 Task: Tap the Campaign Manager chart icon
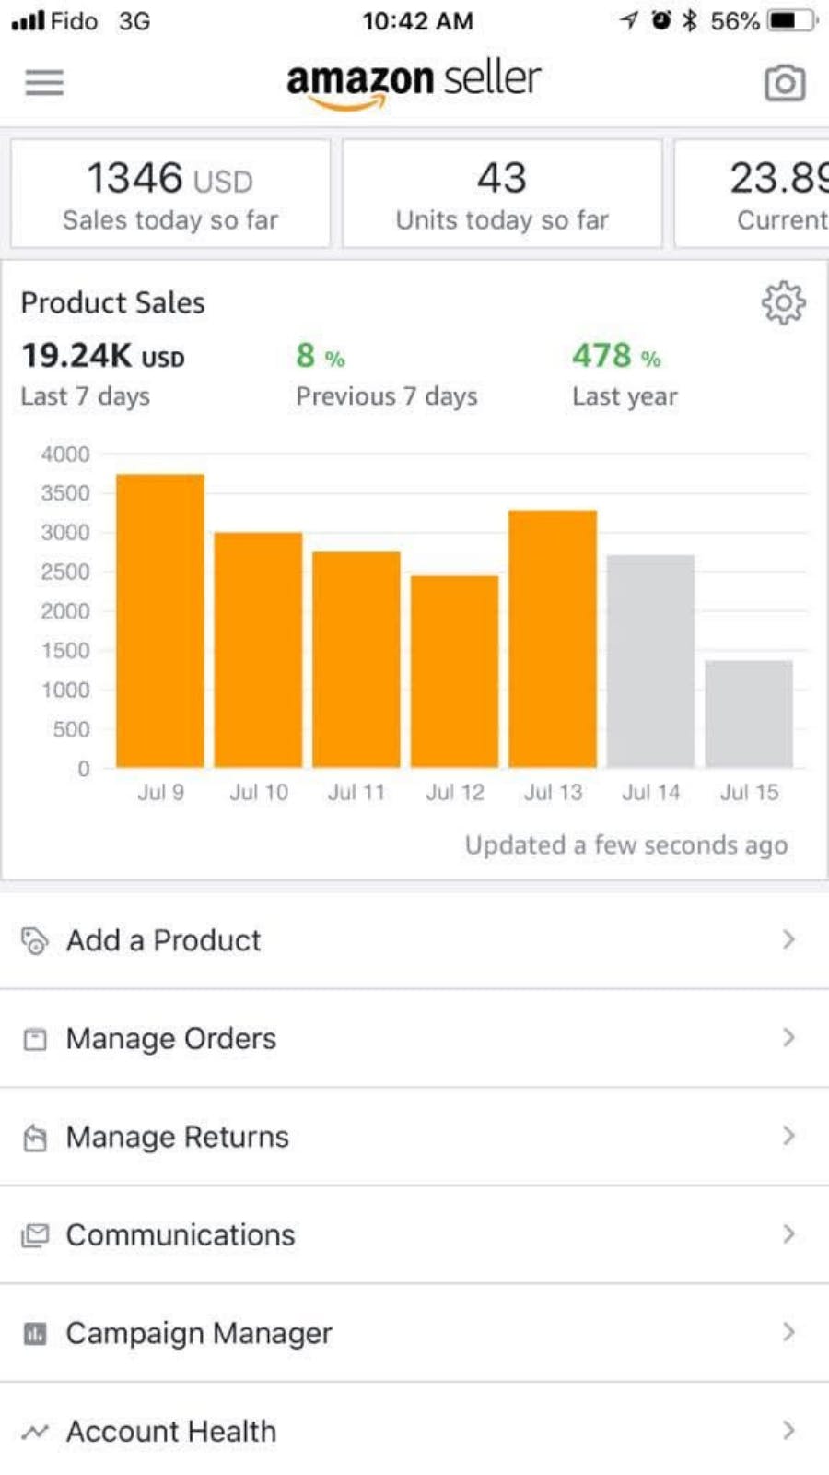[x=34, y=1334]
